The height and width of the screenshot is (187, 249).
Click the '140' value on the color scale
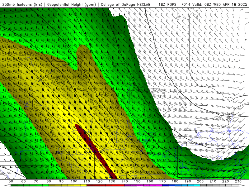pyautogui.click(x=125, y=181)
